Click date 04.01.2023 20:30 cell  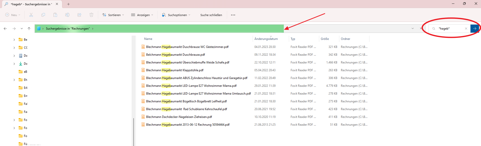[265, 47]
